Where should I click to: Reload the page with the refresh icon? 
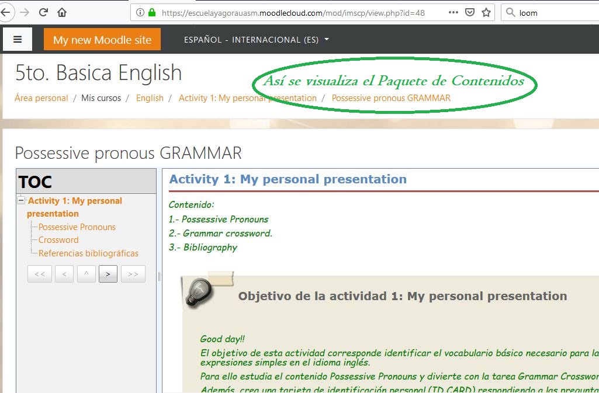coord(43,12)
